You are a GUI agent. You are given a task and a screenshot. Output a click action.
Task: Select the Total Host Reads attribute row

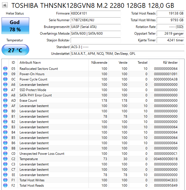pos(90,186)
